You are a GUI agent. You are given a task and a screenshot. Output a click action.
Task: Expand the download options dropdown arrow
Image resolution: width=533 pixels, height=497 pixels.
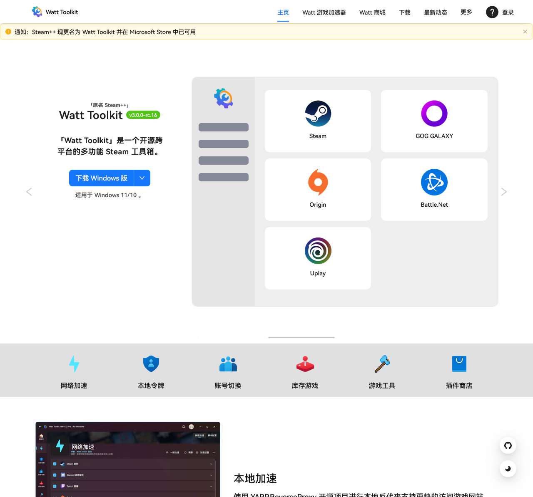pos(142,178)
